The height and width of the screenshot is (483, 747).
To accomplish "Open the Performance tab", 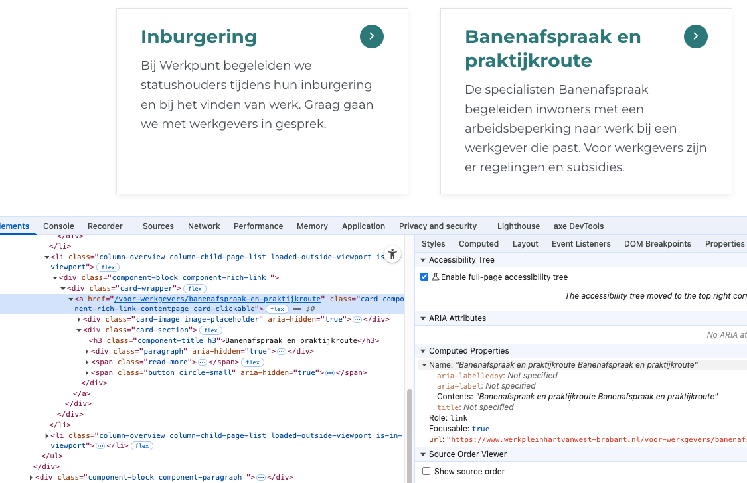I will click(x=258, y=226).
